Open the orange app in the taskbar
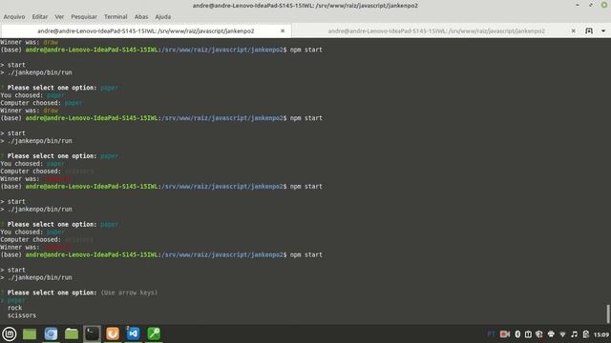This screenshot has width=611, height=343. pos(113,333)
